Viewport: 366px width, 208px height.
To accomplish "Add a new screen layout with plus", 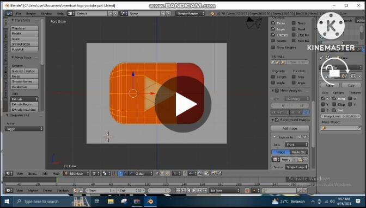I will point(111,14).
